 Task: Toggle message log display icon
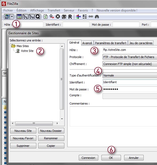pos(19,17)
